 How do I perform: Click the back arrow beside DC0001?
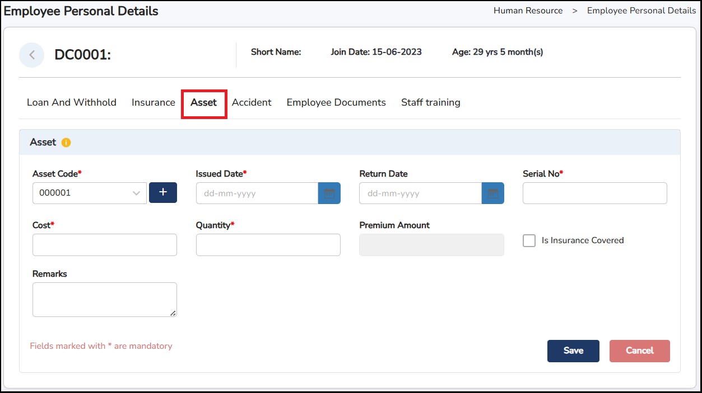pos(32,55)
